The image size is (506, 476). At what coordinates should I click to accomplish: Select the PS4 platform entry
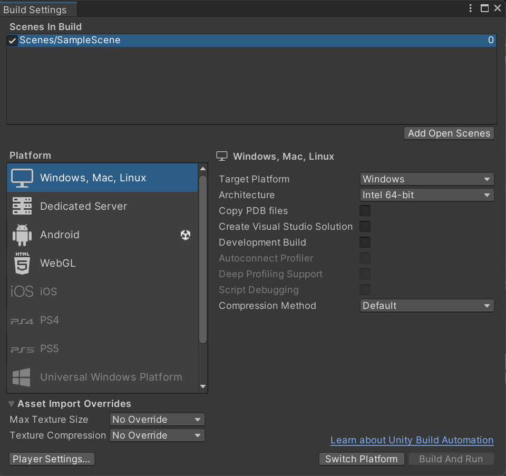pyautogui.click(x=102, y=320)
